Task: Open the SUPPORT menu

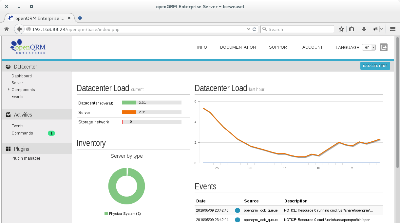Action: point(279,47)
